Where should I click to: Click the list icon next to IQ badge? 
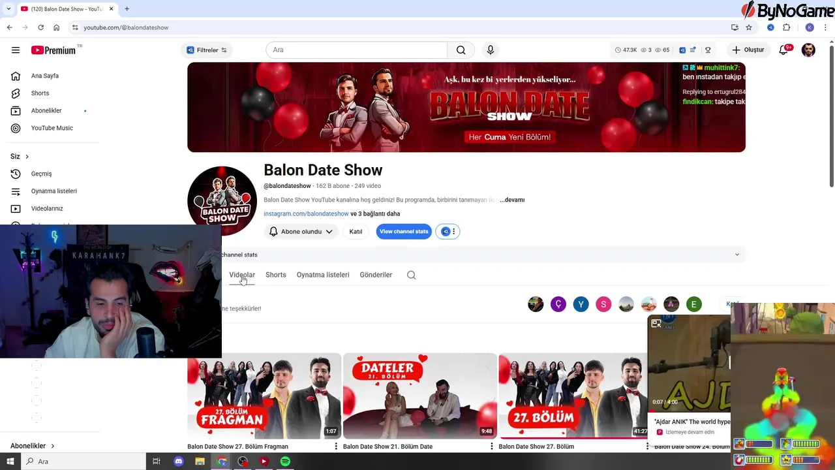click(693, 50)
